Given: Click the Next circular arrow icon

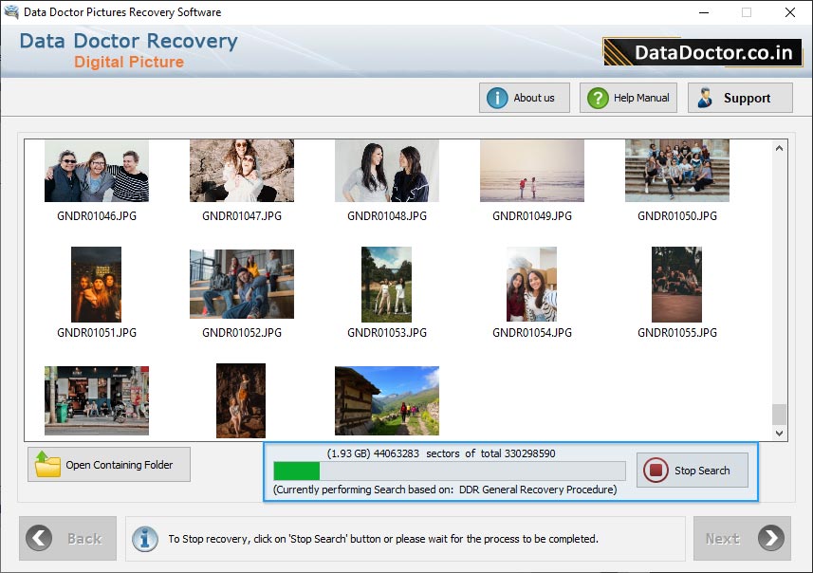Looking at the screenshot, I should [769, 538].
